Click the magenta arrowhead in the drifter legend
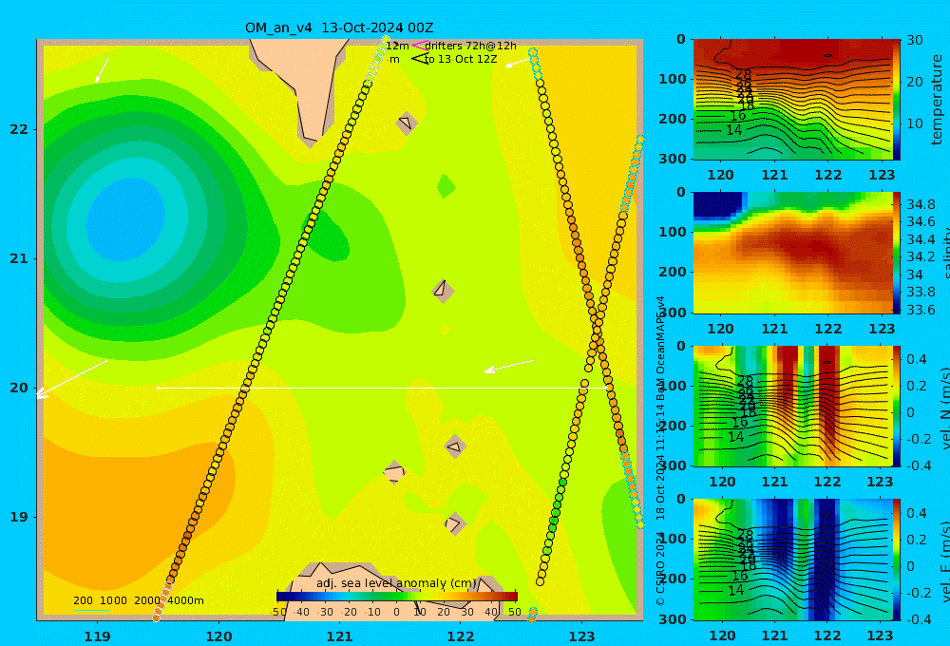The height and width of the screenshot is (646, 950). pyautogui.click(x=419, y=45)
